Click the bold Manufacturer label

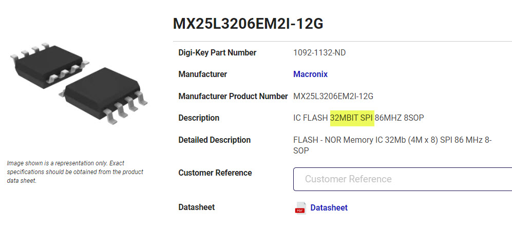pos(202,74)
